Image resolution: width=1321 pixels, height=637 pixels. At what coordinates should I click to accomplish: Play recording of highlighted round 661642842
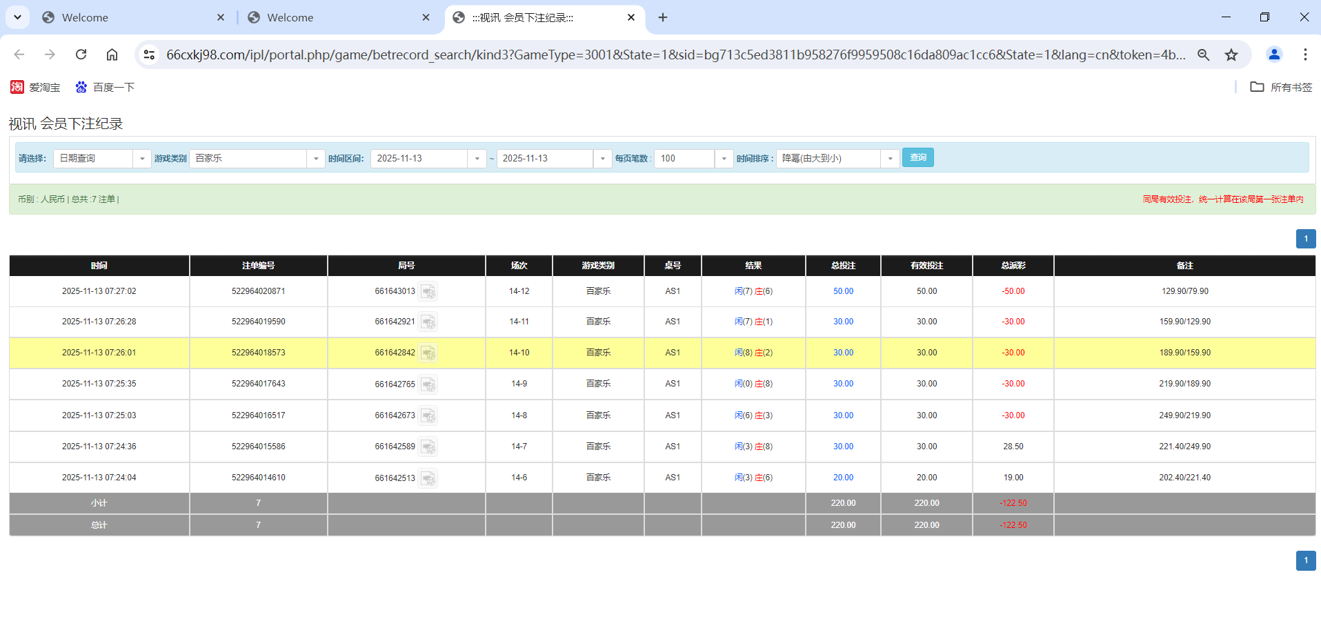(x=429, y=353)
